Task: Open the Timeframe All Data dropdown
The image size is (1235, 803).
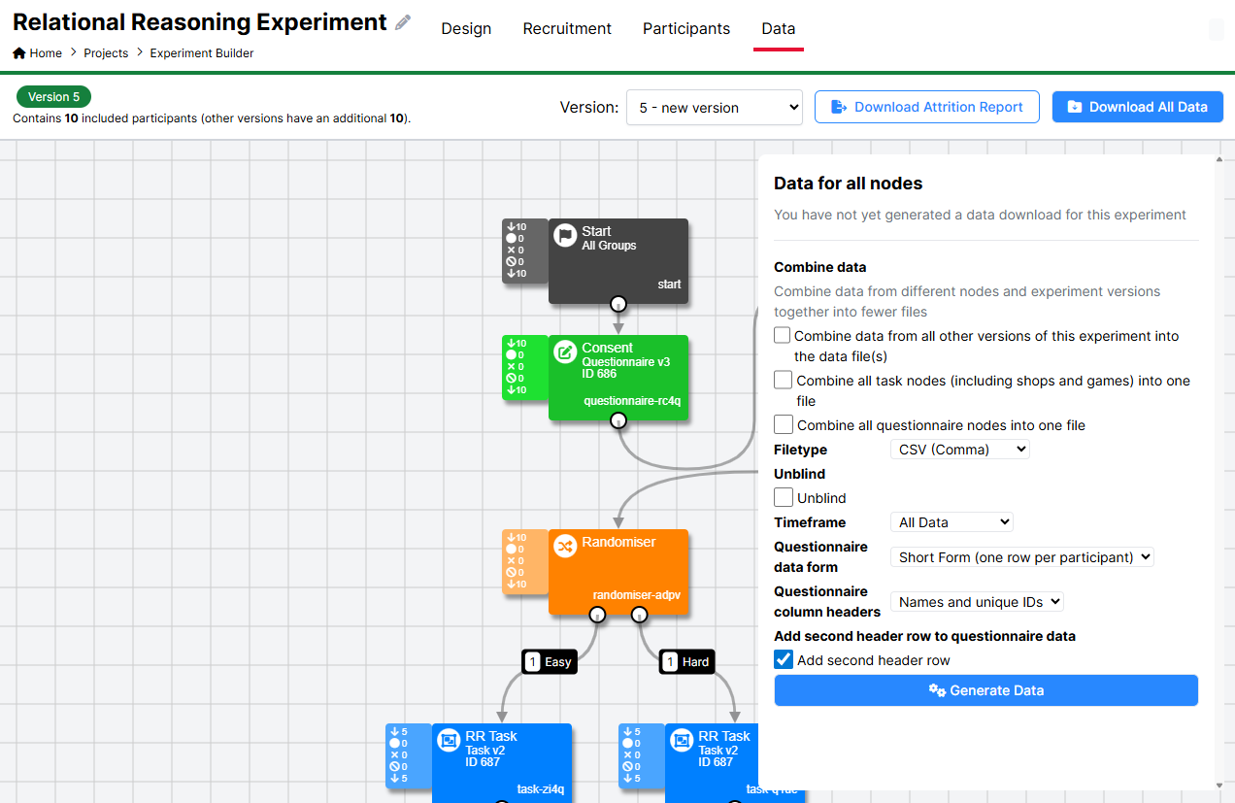Action: pos(951,522)
